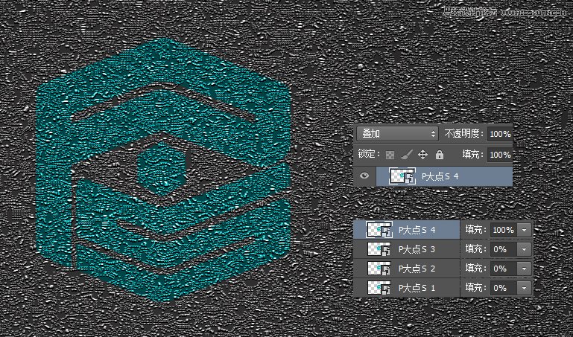Open fill dropdown arrow for P大点S 2 row
The height and width of the screenshot is (337, 573).
pyautogui.click(x=524, y=269)
